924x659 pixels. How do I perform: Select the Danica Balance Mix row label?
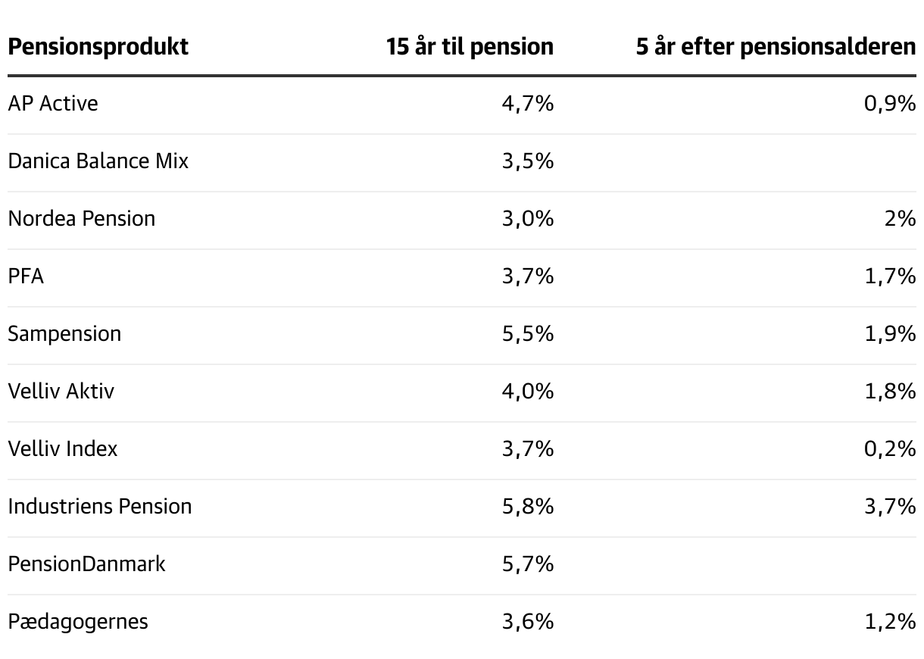(x=98, y=161)
